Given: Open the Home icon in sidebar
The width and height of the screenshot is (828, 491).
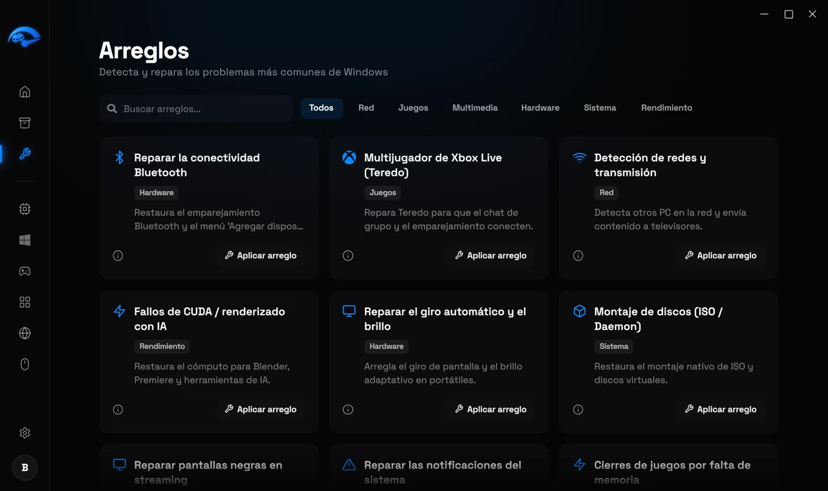Looking at the screenshot, I should point(25,92).
